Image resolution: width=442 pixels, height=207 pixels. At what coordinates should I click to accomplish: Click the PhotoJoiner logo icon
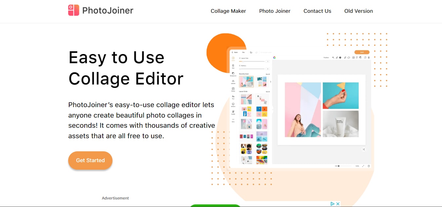(x=73, y=10)
